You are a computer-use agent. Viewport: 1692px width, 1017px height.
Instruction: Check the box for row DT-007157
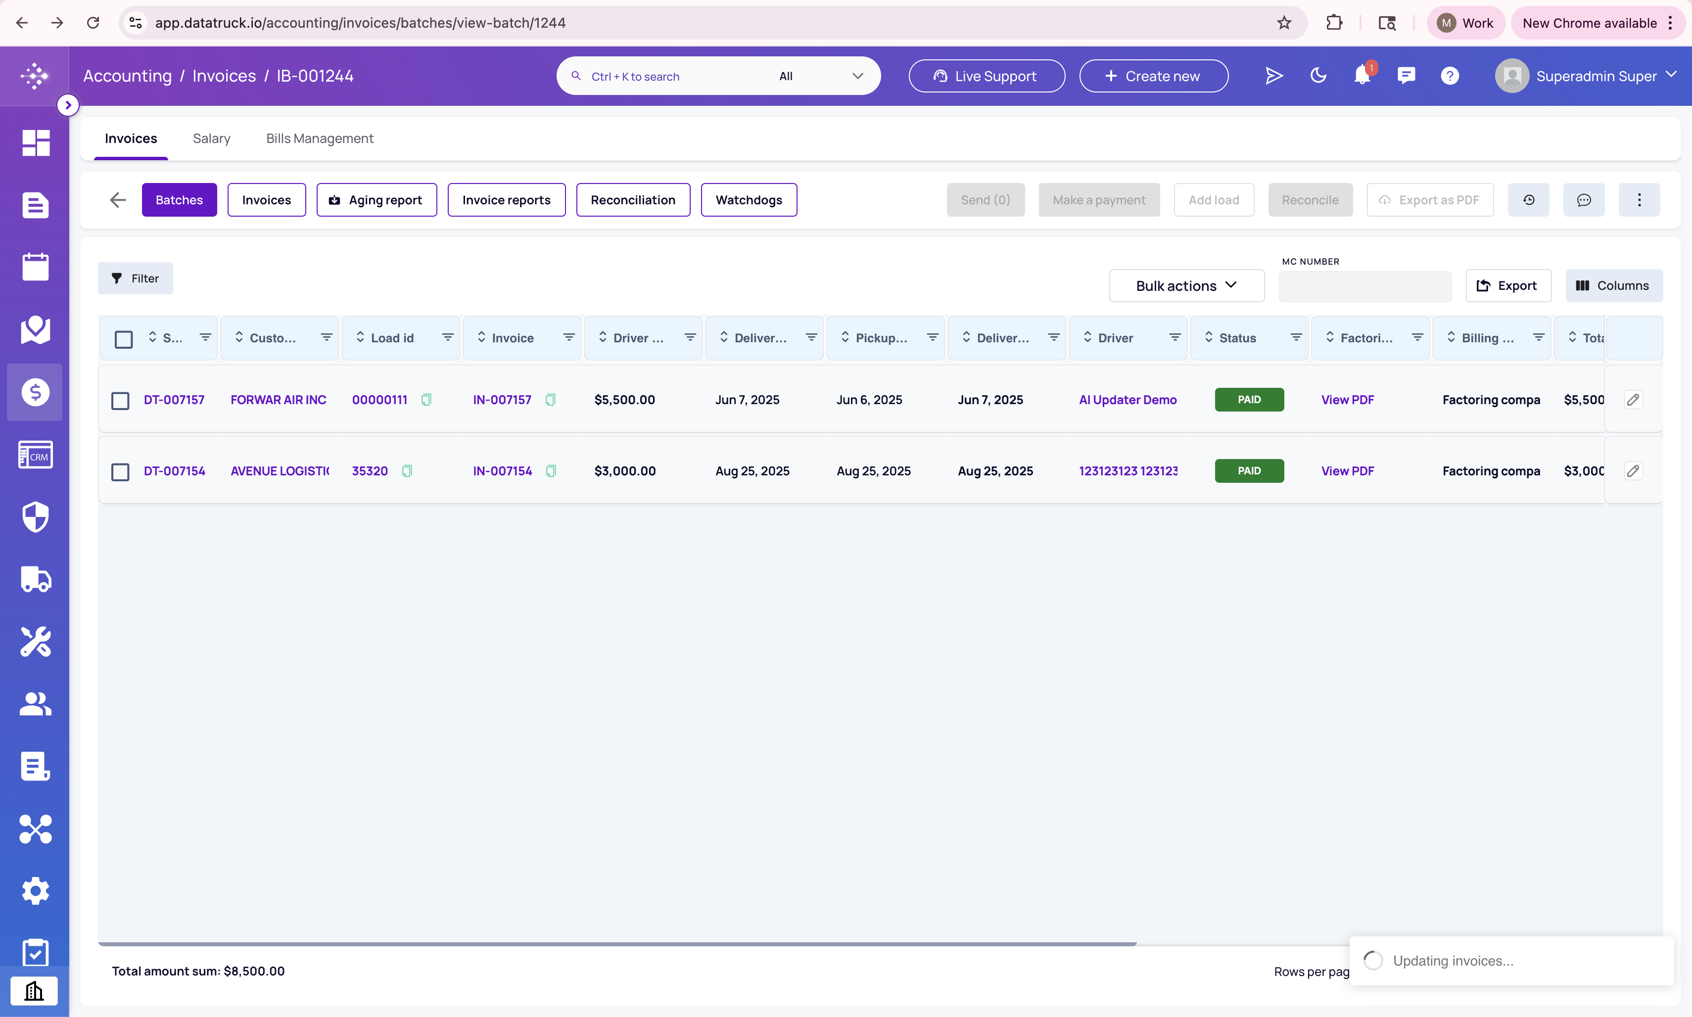(120, 401)
